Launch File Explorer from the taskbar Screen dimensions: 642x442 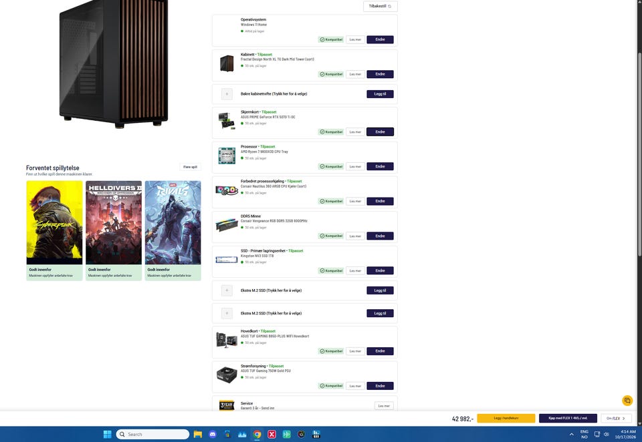198,434
